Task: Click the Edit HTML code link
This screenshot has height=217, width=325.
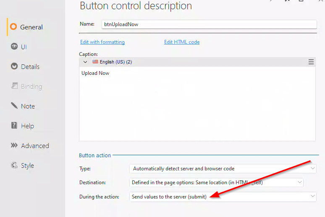Action: pyautogui.click(x=182, y=42)
